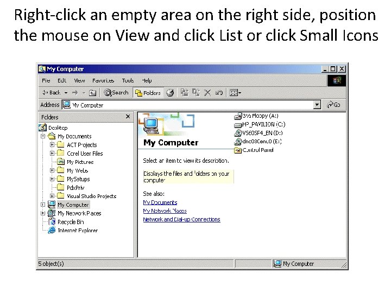The image size is (391, 293).
Task: Expand the Visual Studio Projects node
Action: [52, 196]
